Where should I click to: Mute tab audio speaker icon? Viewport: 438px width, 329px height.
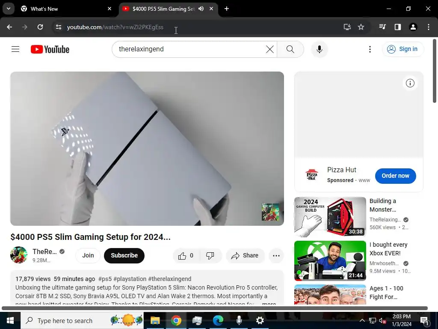(x=201, y=9)
